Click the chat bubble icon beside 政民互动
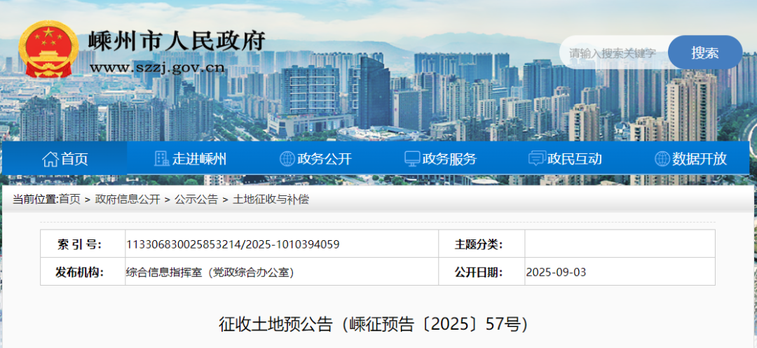Screen dimensions: 757x348 point(537,159)
